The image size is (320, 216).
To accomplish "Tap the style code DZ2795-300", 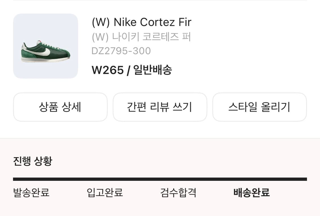I will pyautogui.click(x=122, y=51).
